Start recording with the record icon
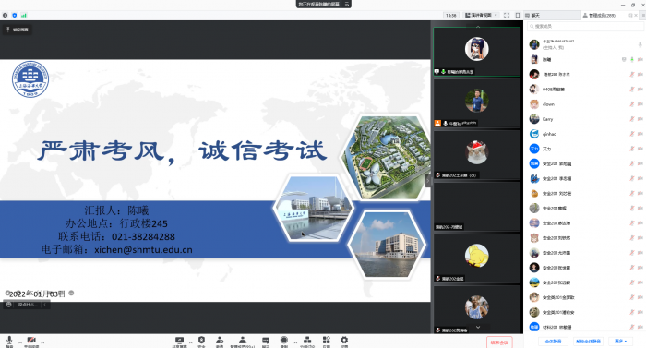Screen dimensions: 646x348 pyautogui.click(x=284, y=341)
